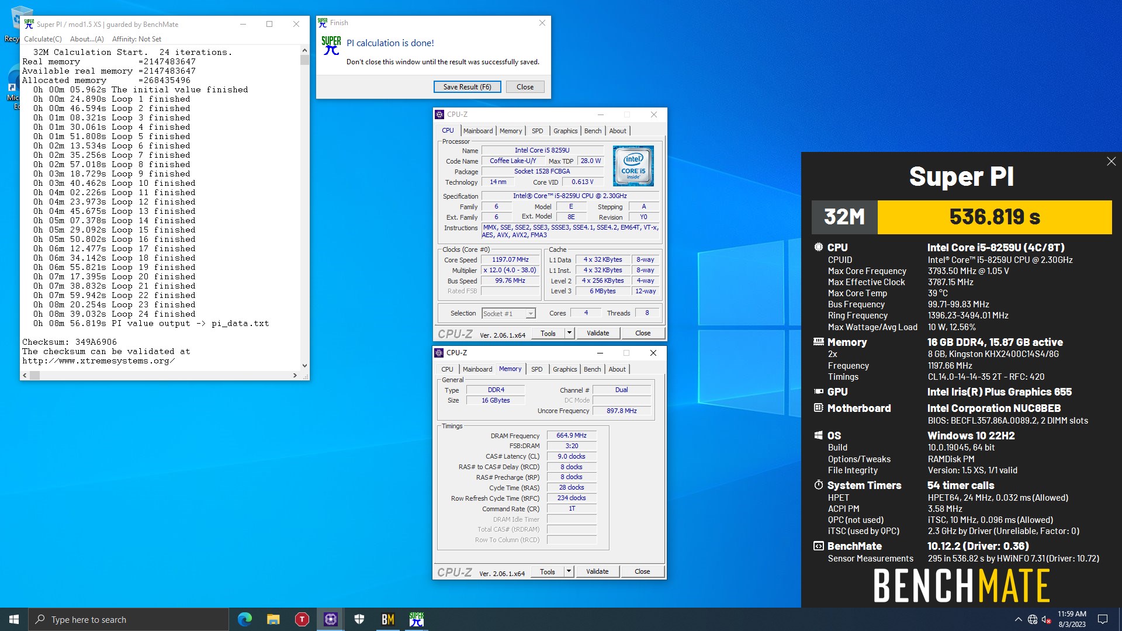The height and width of the screenshot is (631, 1122).
Task: Click Tools button in lower CPU-Z
Action: coord(548,571)
